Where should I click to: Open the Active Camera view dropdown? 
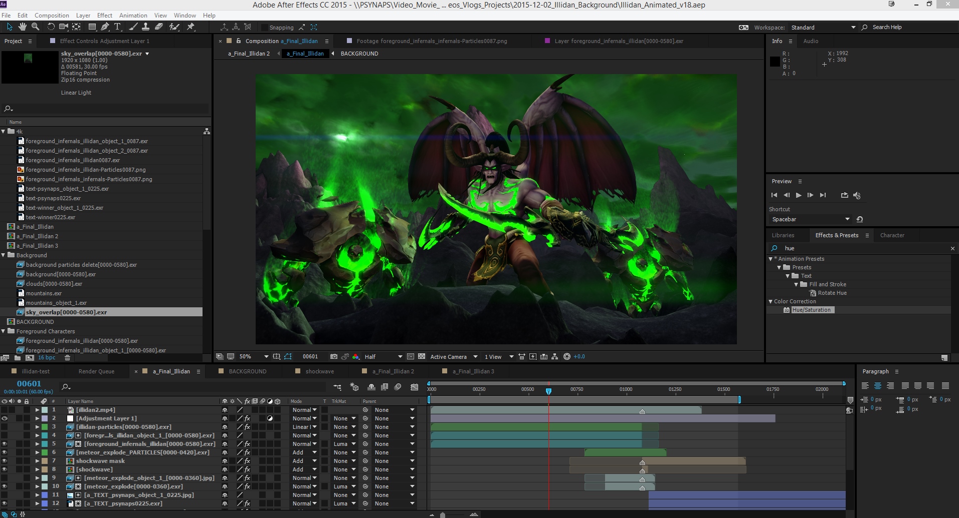(454, 356)
